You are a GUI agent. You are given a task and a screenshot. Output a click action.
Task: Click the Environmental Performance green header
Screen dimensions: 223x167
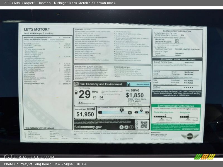pyautogui.click(x=176, y=106)
